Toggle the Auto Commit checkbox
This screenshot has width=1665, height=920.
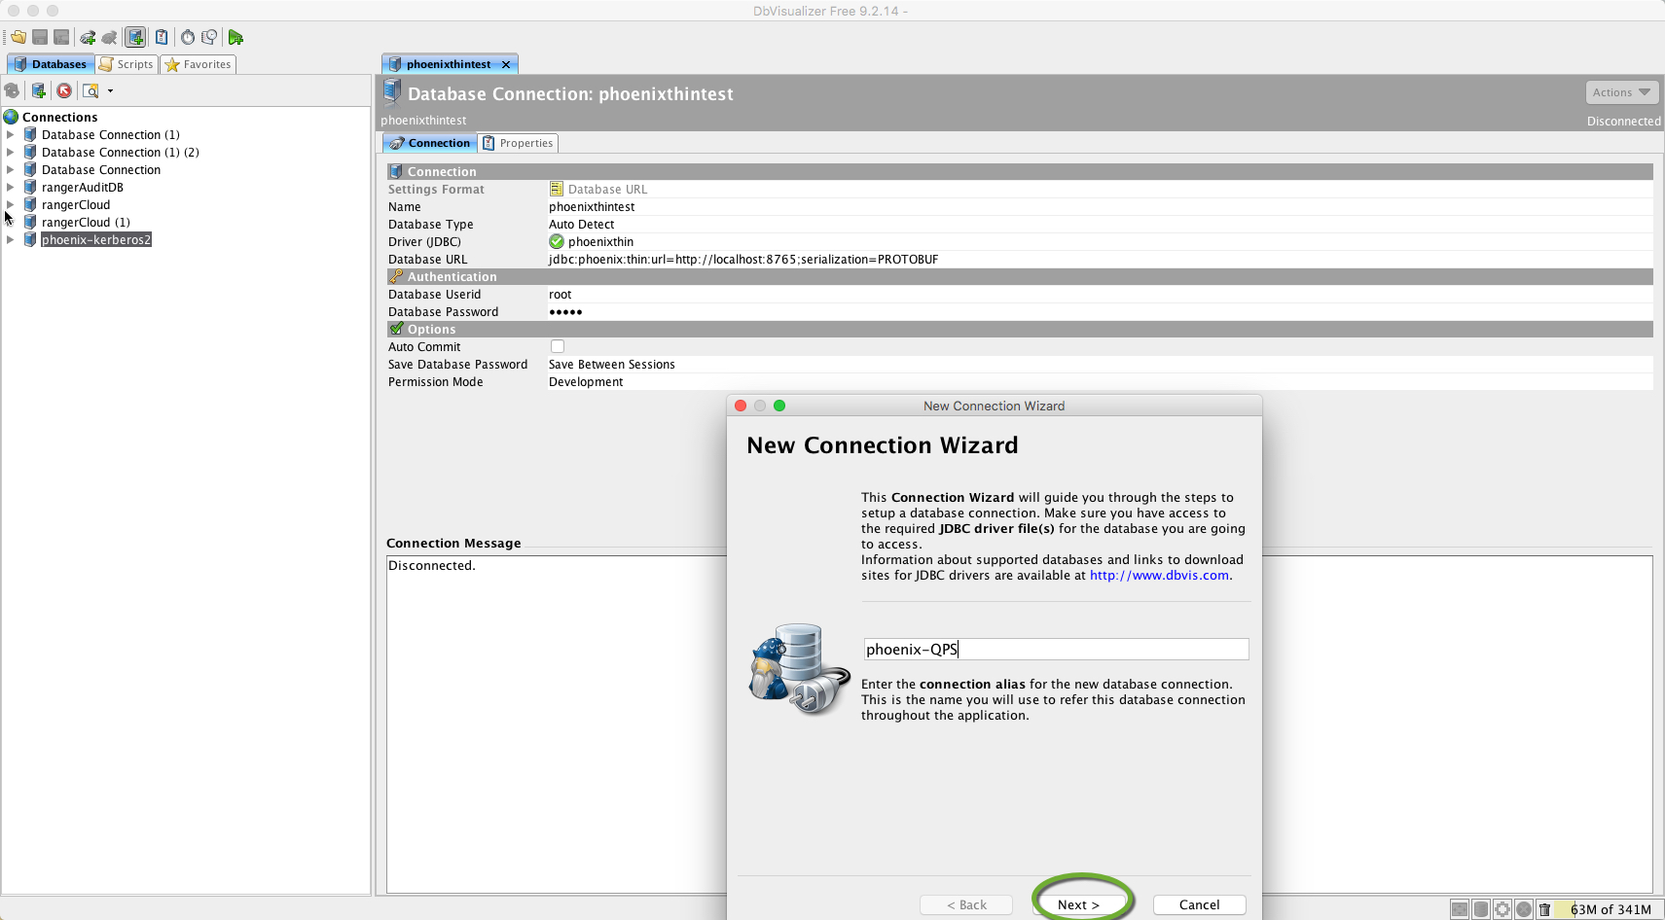557,346
